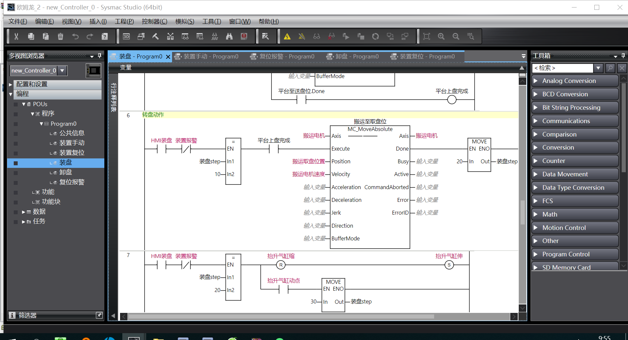
Task: Pin the toolbox panel
Action: [623, 56]
